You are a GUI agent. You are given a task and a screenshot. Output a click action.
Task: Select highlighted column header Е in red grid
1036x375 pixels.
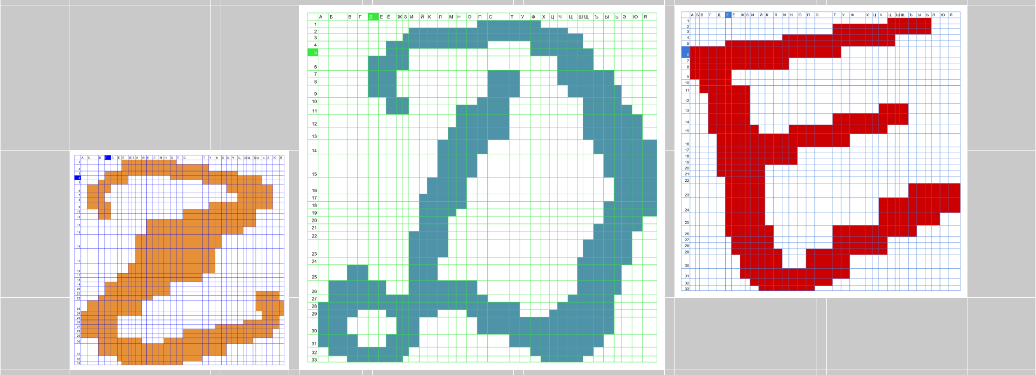click(728, 15)
